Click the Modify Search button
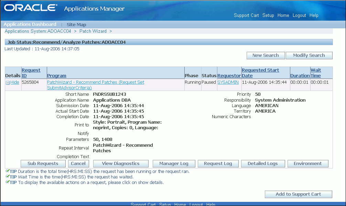 pos(309,55)
